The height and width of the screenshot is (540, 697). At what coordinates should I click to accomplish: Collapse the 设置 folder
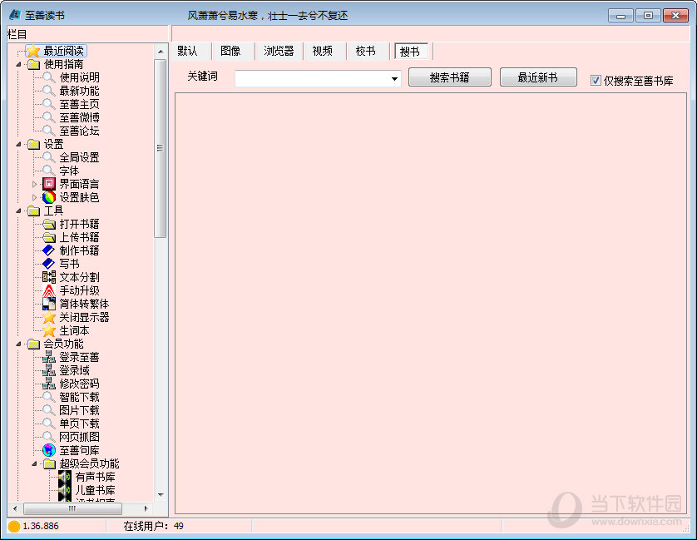click(18, 144)
